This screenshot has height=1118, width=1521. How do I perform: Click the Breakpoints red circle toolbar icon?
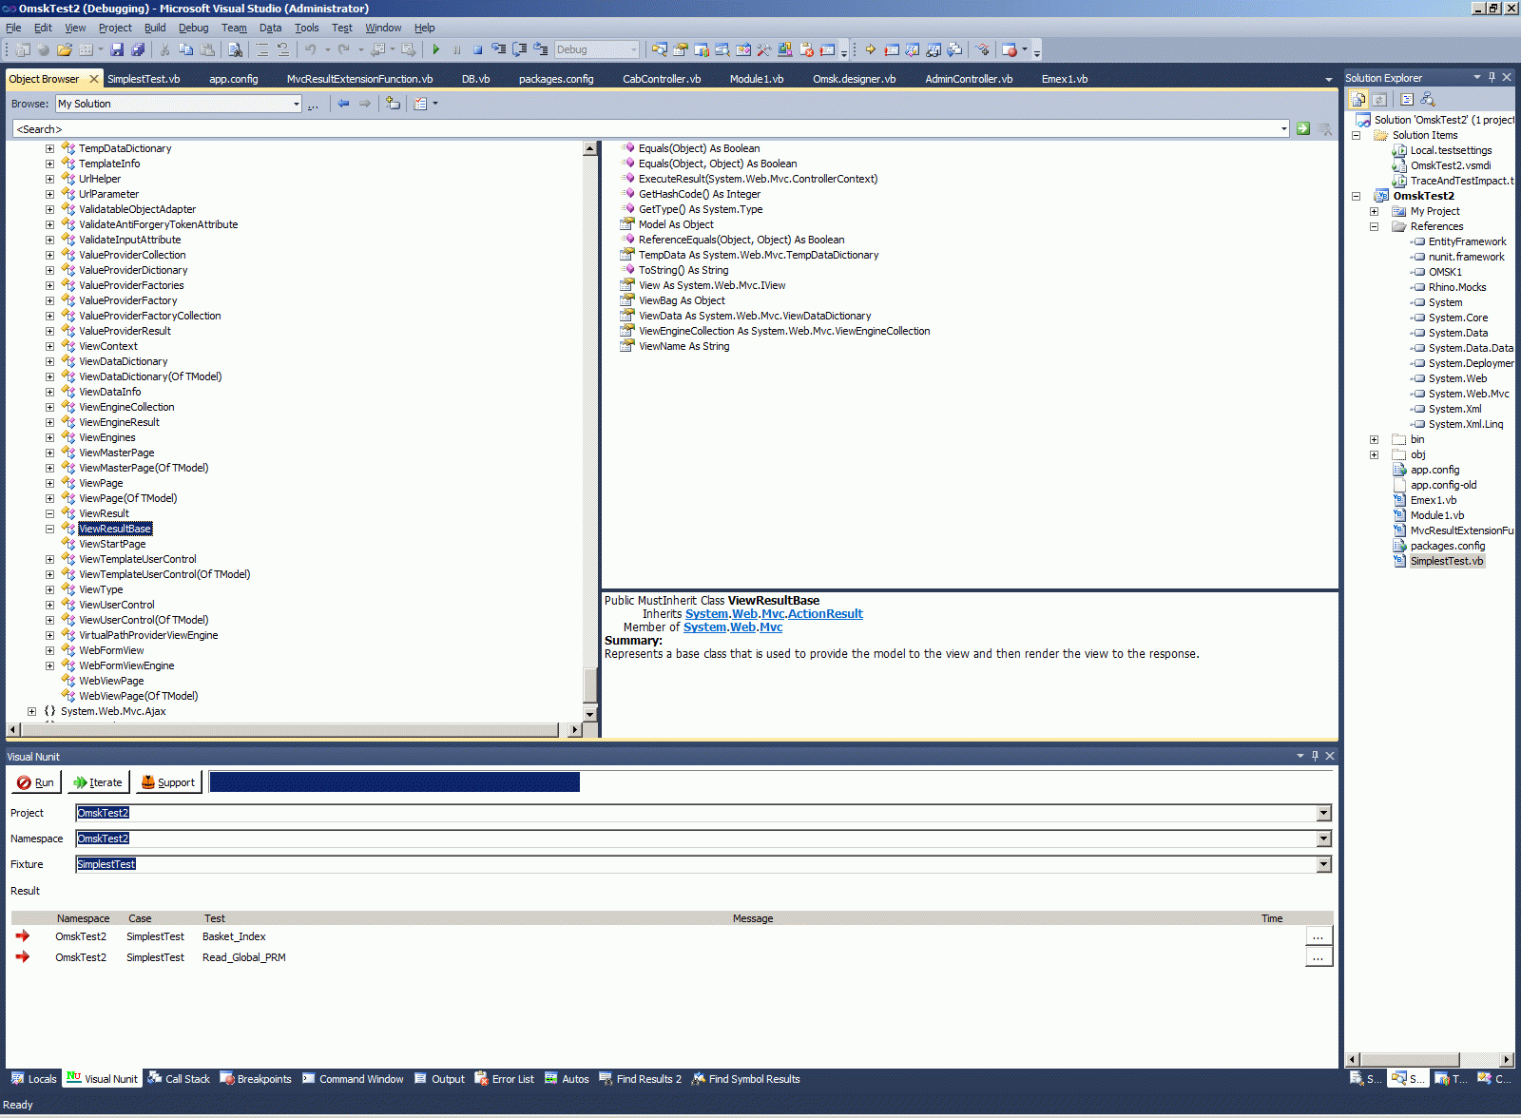click(x=1010, y=49)
